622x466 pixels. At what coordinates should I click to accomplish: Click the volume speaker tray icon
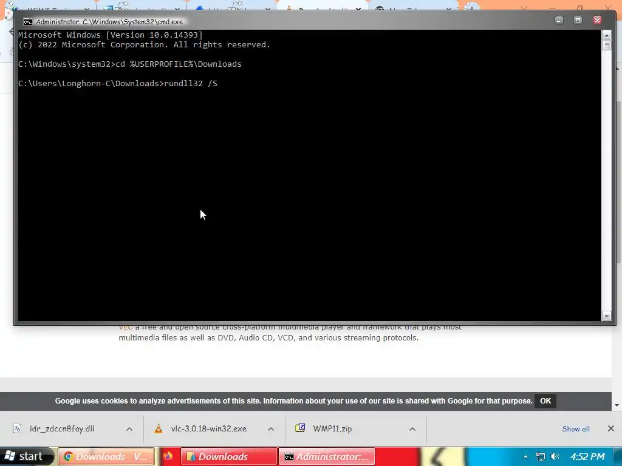tap(555, 456)
